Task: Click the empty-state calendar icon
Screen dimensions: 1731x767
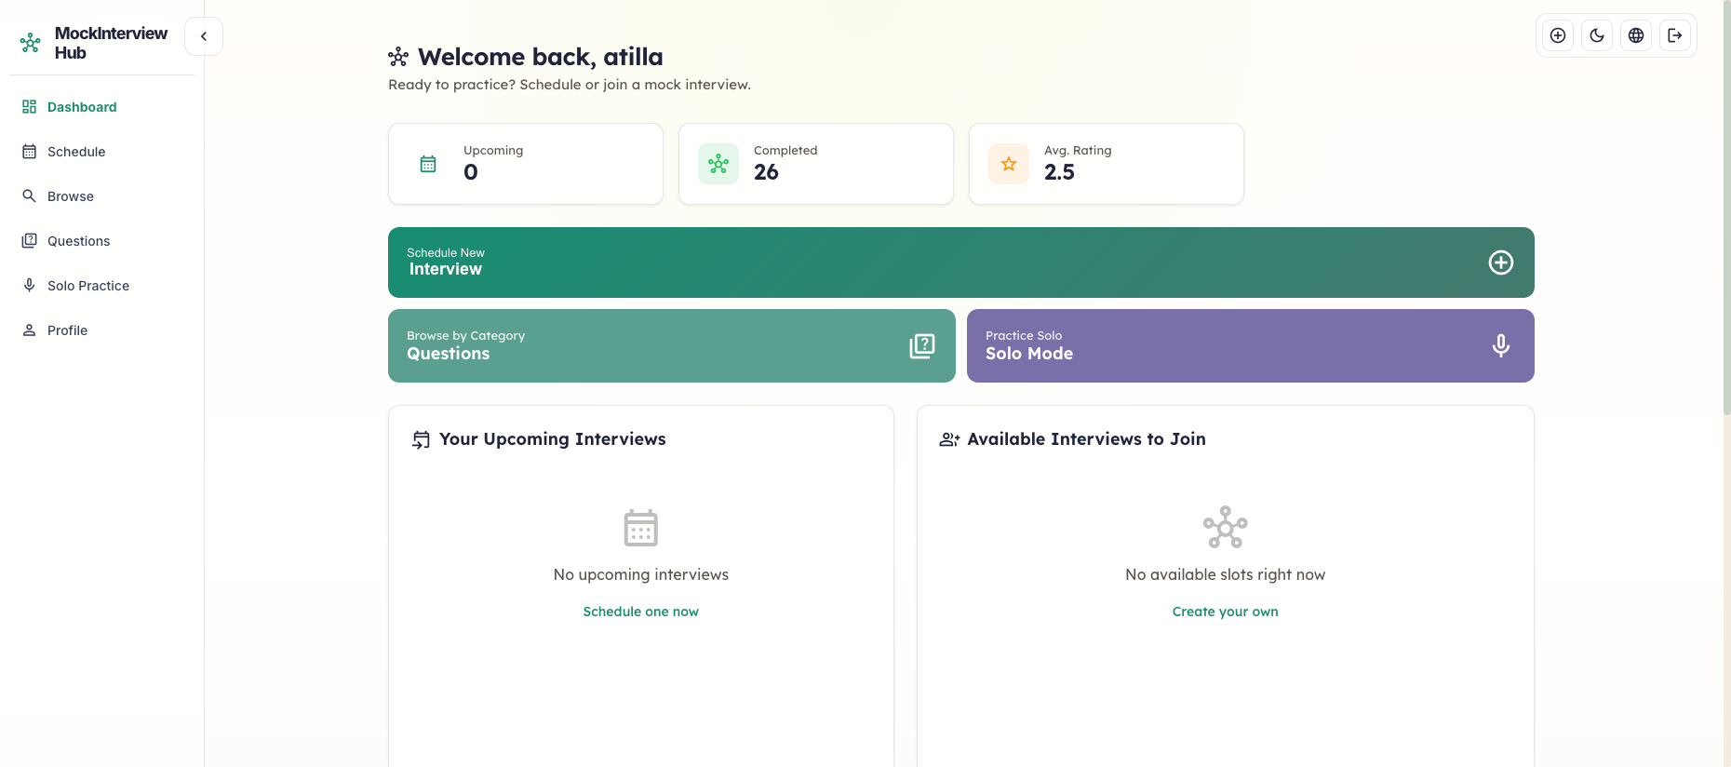Action: (x=641, y=528)
